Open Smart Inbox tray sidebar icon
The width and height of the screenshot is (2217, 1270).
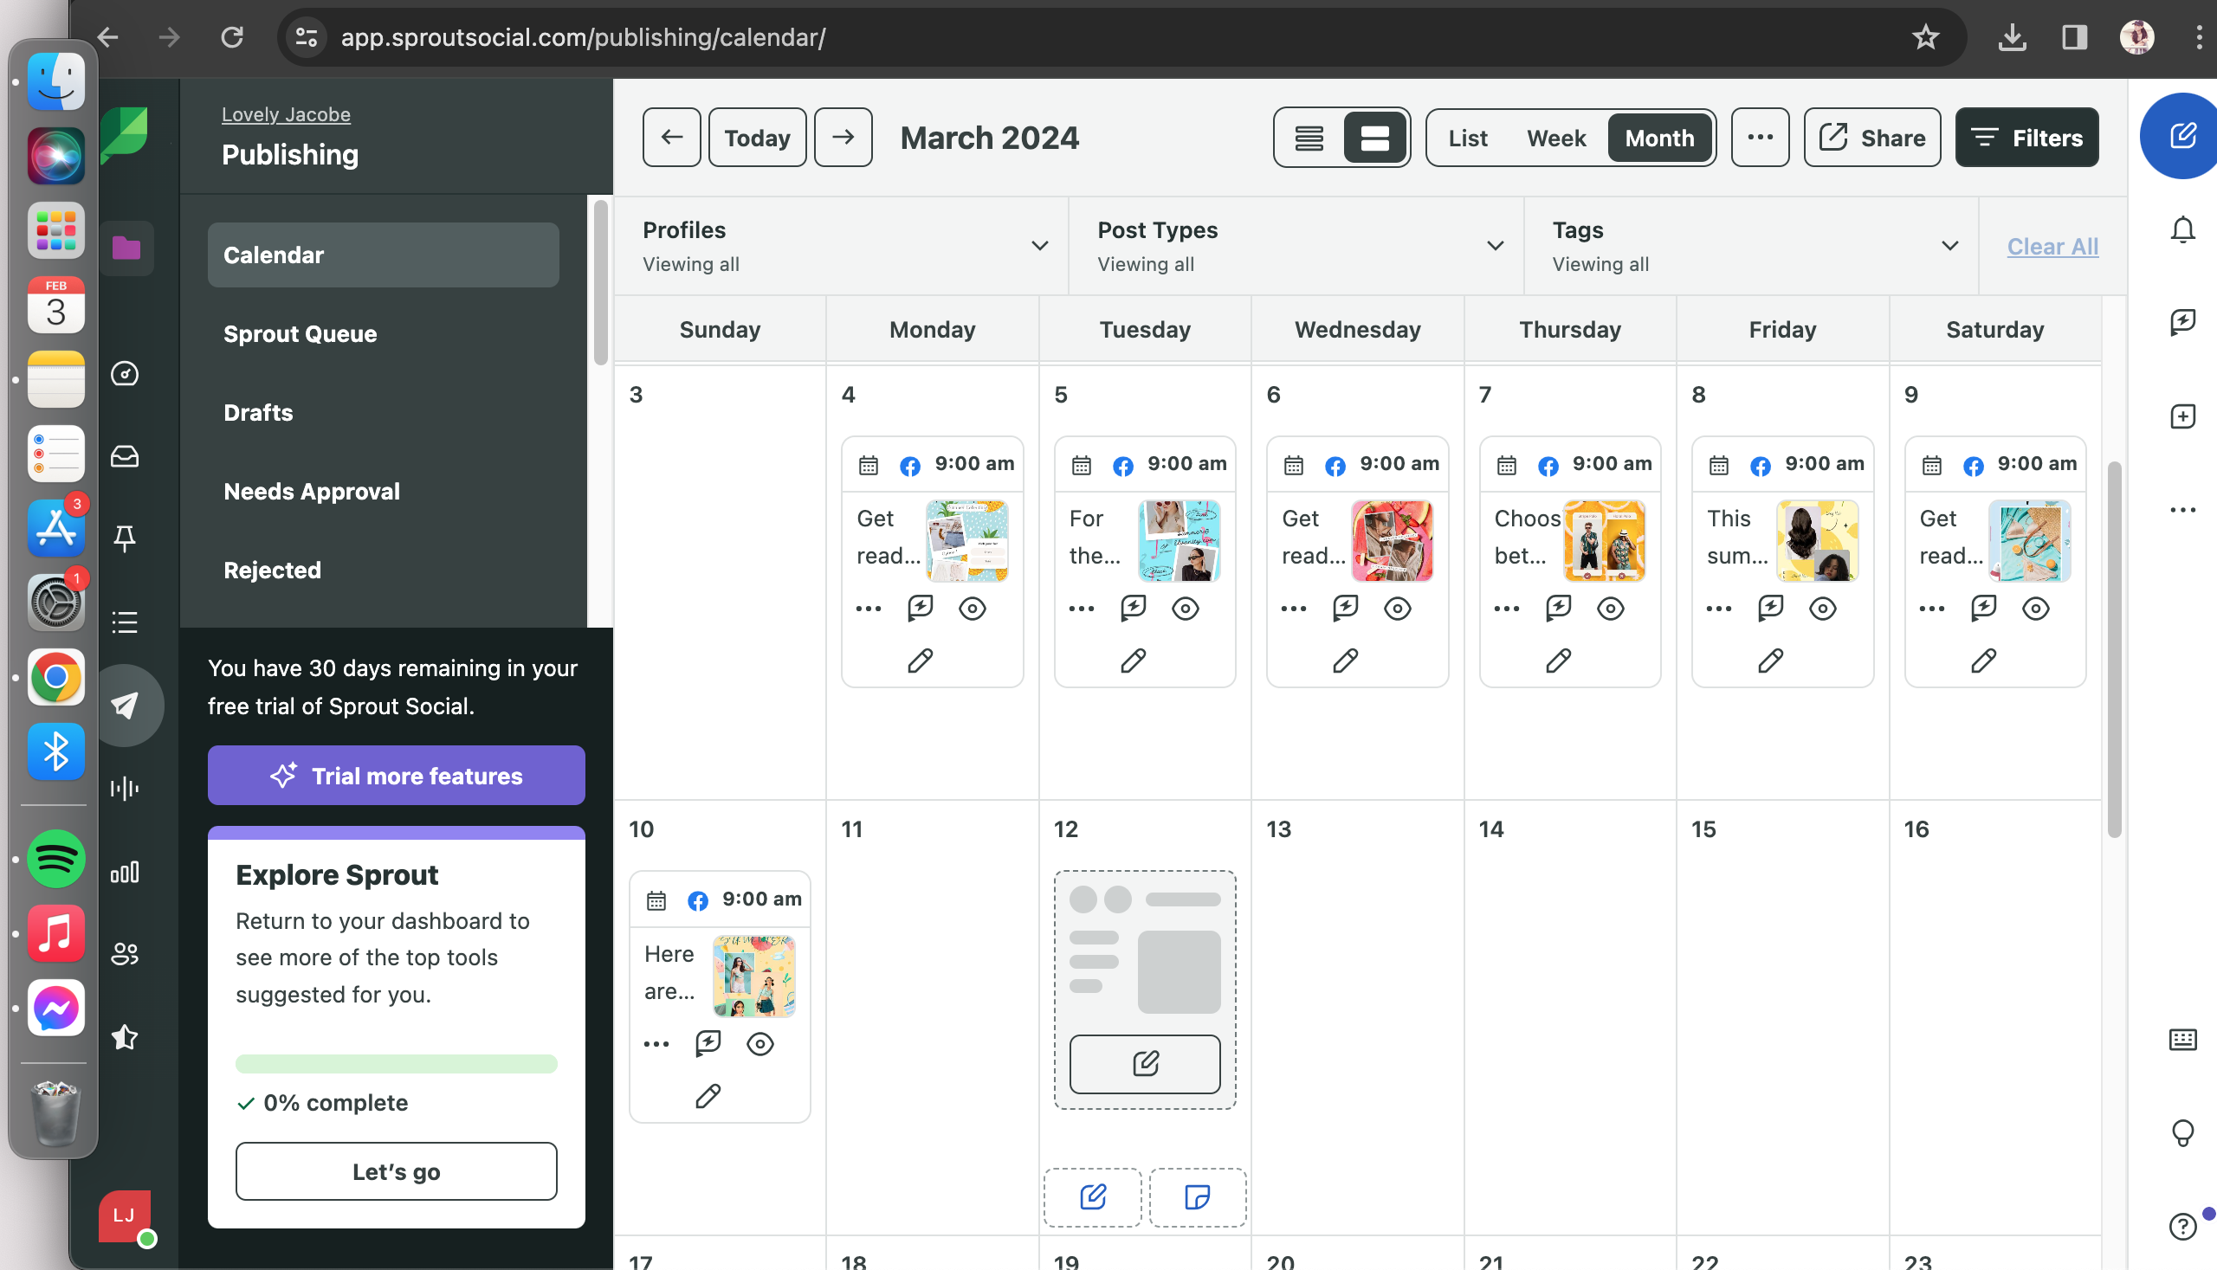pyautogui.click(x=125, y=456)
